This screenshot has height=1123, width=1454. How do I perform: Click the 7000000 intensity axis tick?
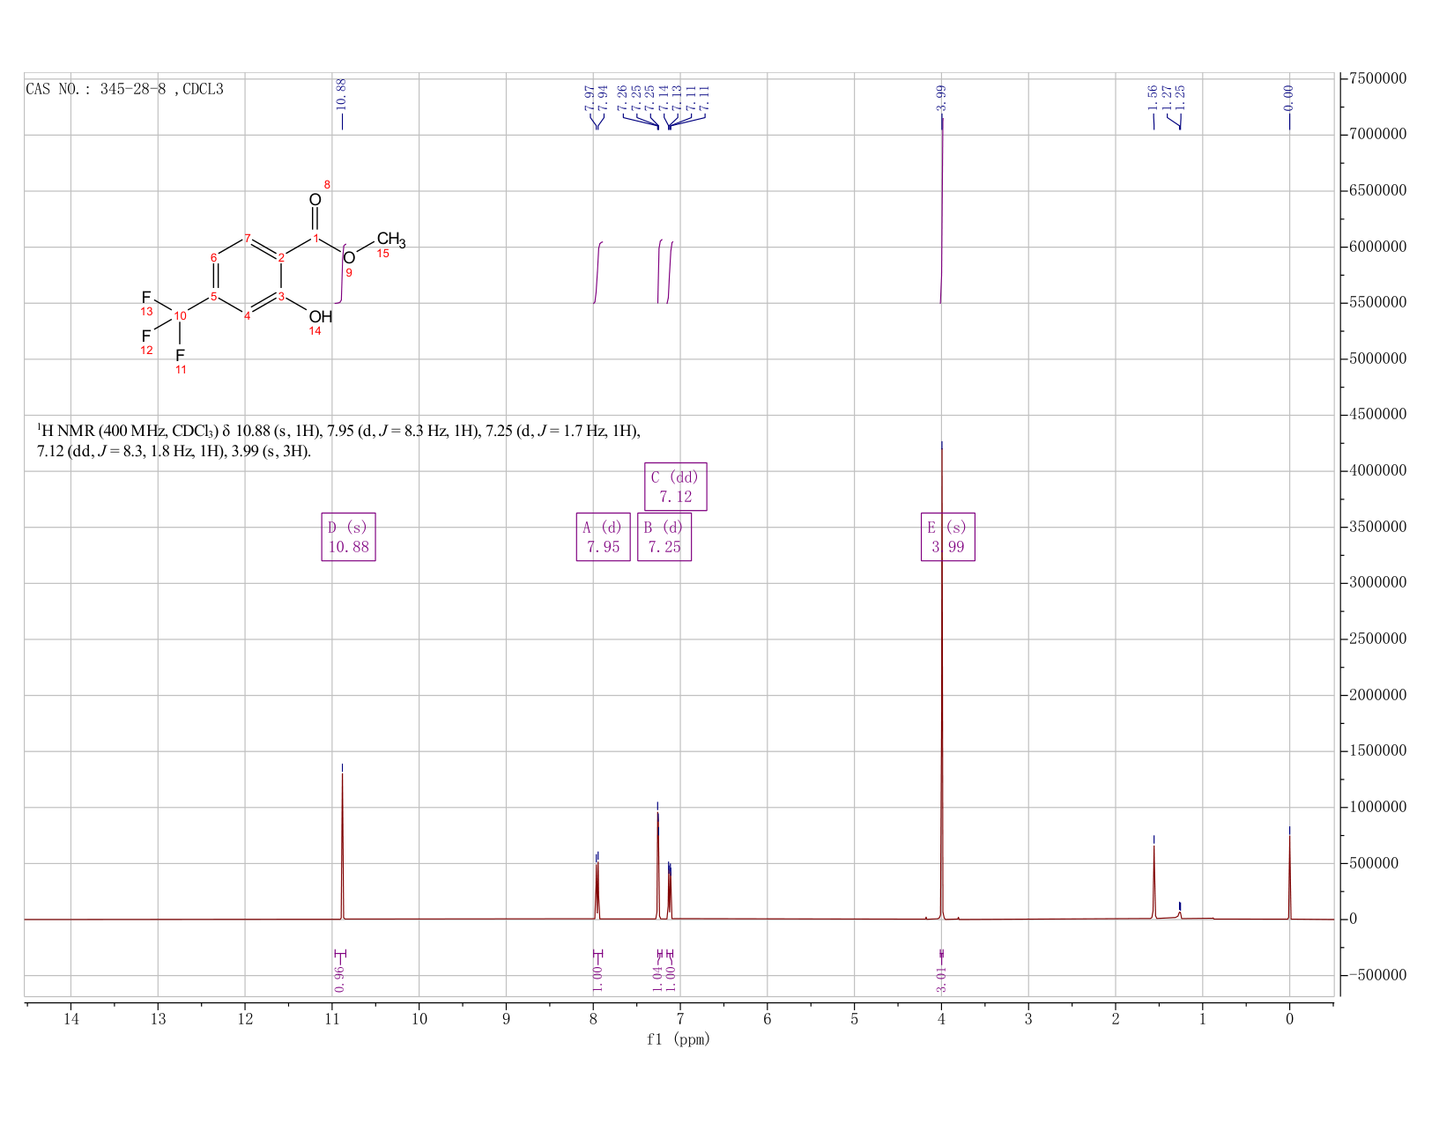(x=1377, y=135)
